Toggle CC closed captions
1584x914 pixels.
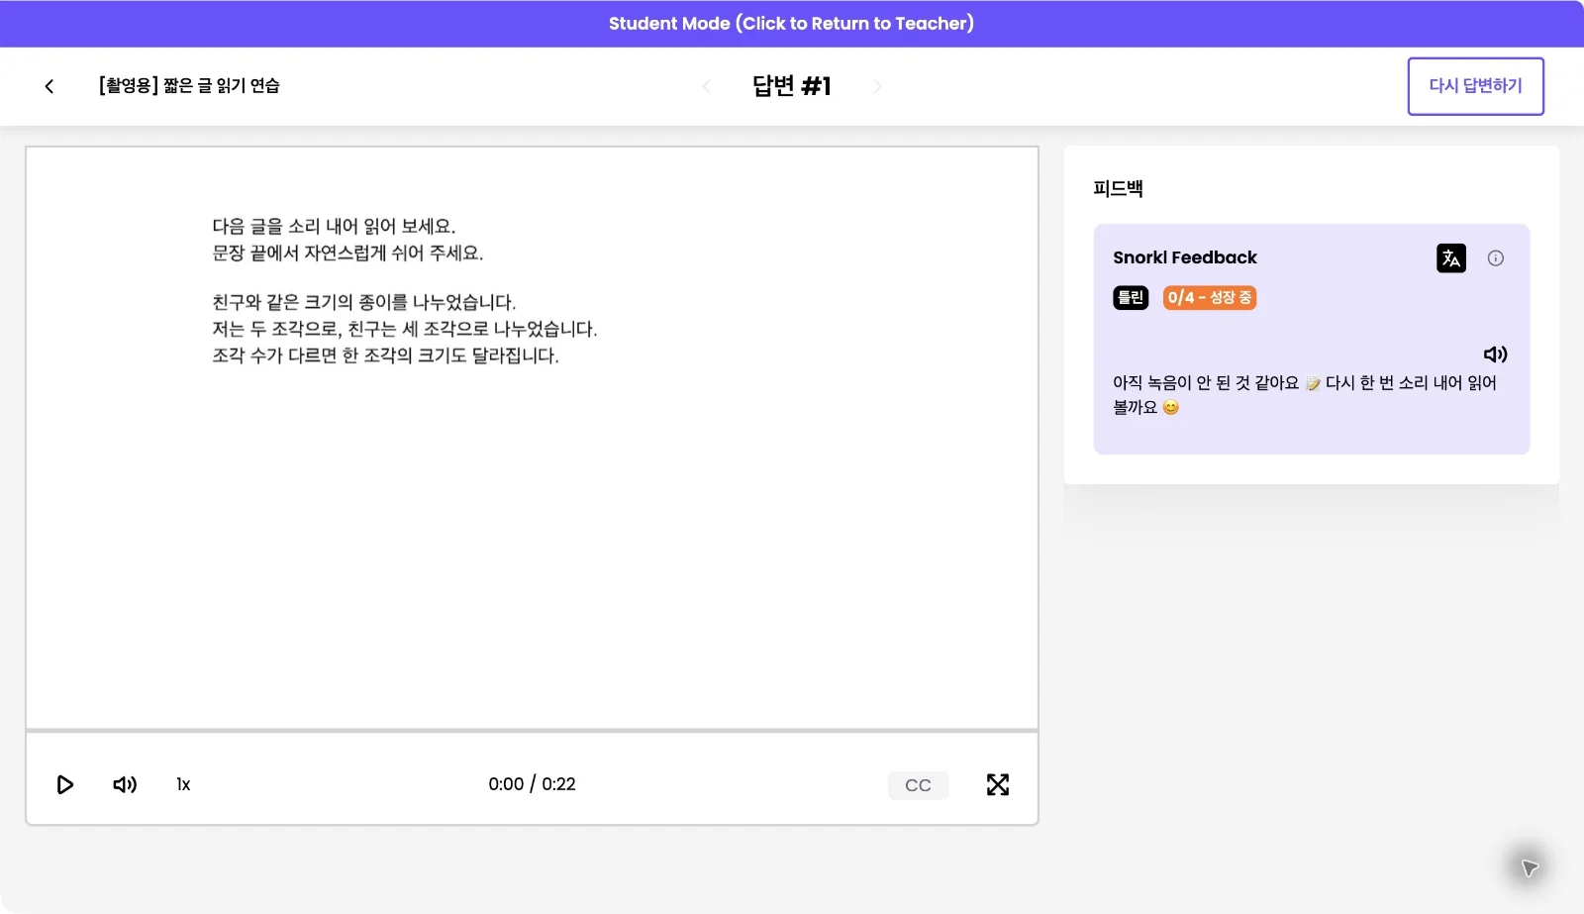click(919, 785)
